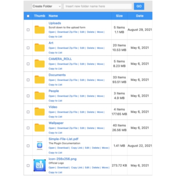Click the Art folder icon
The height and width of the screenshot is (176, 176).
pos(39,48)
